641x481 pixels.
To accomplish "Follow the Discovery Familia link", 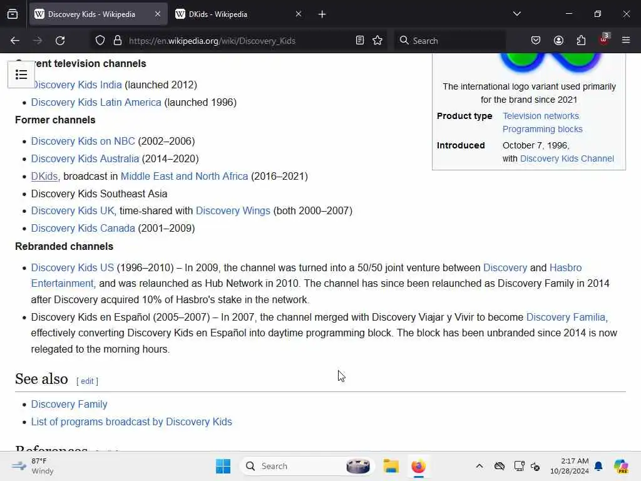I will tap(566, 317).
